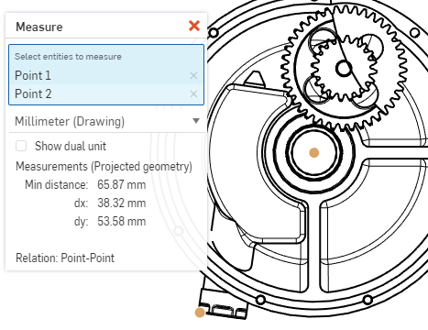Select the bottom bolt hole nearest the bracket
Image resolution: width=428 pixels, height=330 pixels.
pyautogui.click(x=260, y=300)
